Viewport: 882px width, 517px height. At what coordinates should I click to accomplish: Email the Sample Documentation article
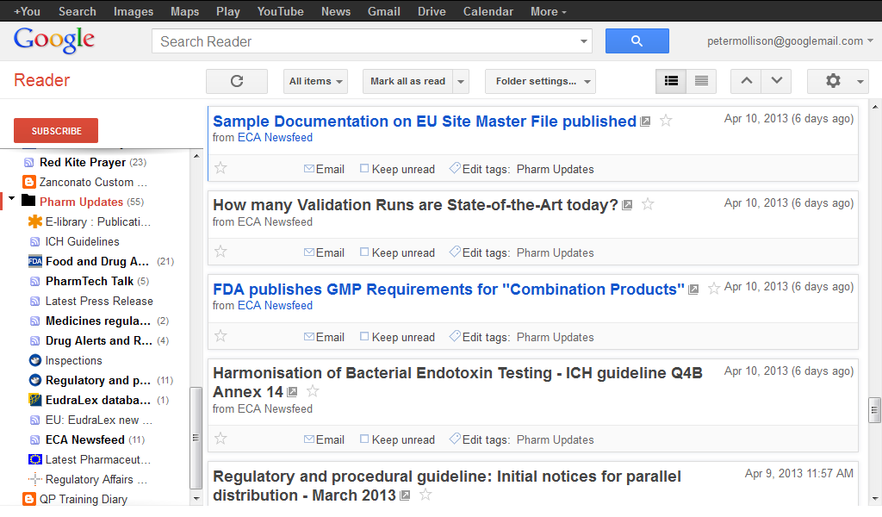(324, 169)
